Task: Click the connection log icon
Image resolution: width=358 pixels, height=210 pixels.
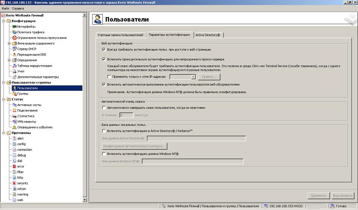Action: point(15,150)
